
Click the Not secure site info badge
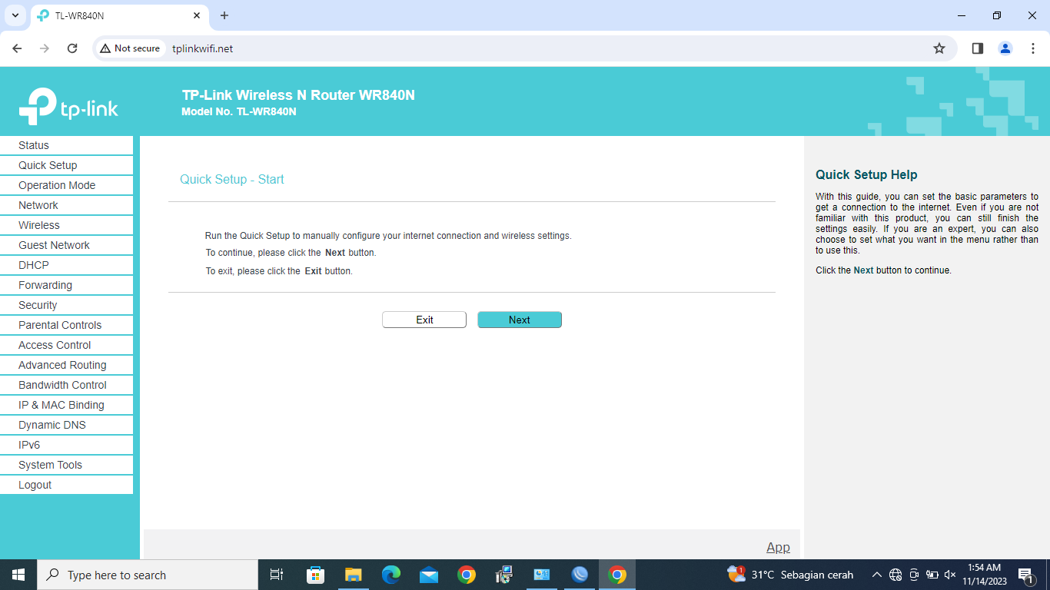[x=130, y=48]
